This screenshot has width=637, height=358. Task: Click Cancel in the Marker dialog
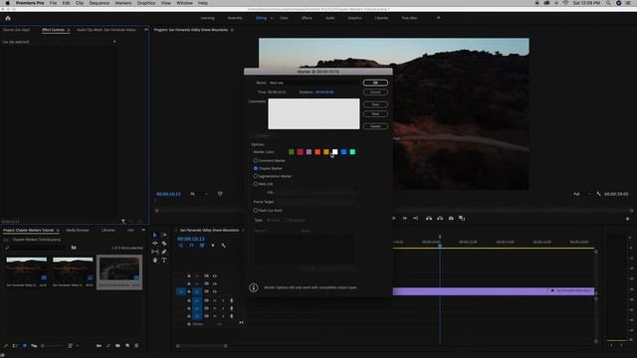pyautogui.click(x=375, y=92)
